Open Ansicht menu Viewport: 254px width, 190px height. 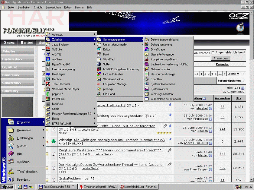(38, 8)
